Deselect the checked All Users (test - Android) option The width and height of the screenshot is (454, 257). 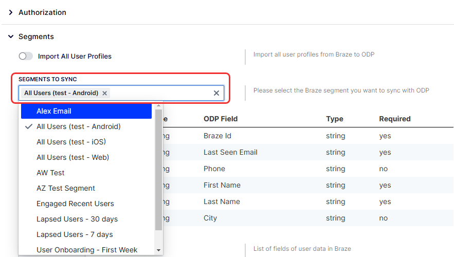[86, 126]
